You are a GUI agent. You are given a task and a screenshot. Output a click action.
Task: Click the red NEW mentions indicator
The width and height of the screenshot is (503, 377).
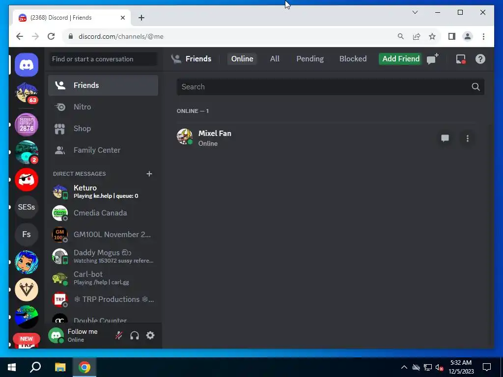(x=27, y=339)
